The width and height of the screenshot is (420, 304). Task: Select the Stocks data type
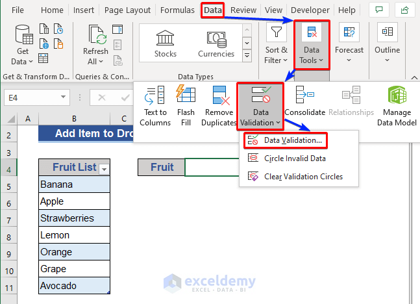pyautogui.click(x=166, y=44)
